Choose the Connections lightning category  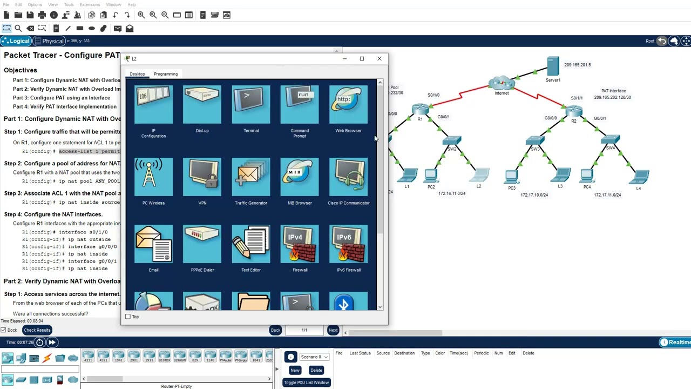(x=47, y=358)
